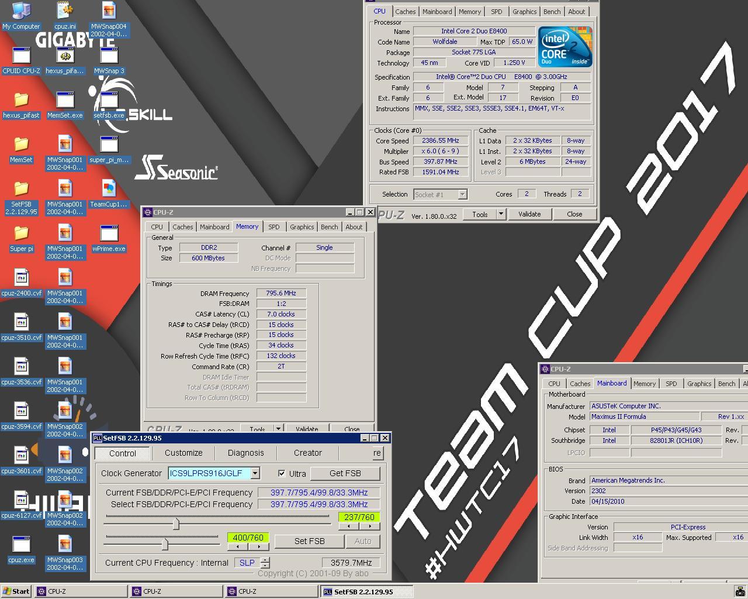This screenshot has width=748, height=599.
Task: Click the 237/760 FSB slider thumb
Action: pos(176,524)
